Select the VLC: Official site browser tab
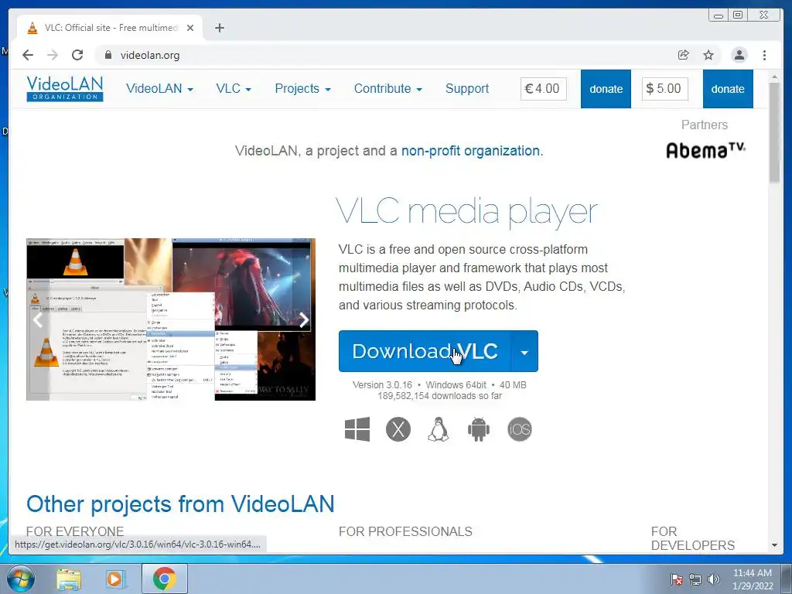The width and height of the screenshot is (792, 594). (110, 28)
